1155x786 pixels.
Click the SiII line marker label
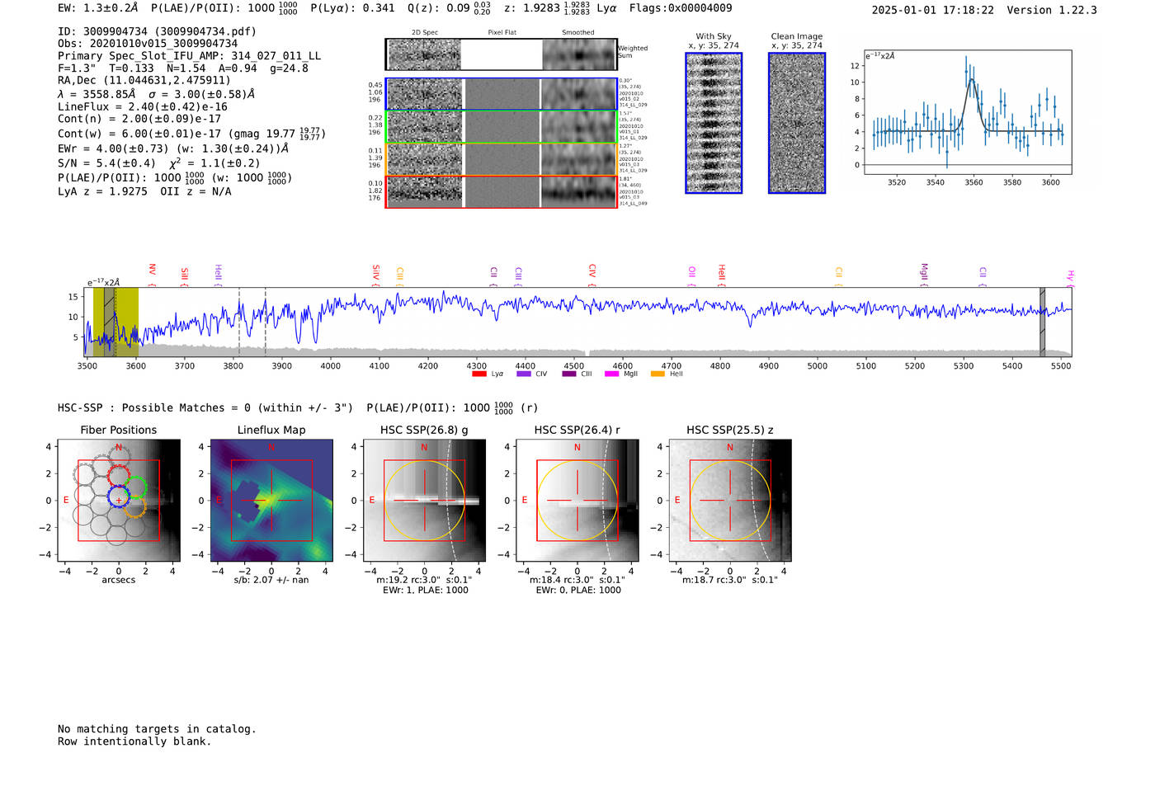point(185,275)
